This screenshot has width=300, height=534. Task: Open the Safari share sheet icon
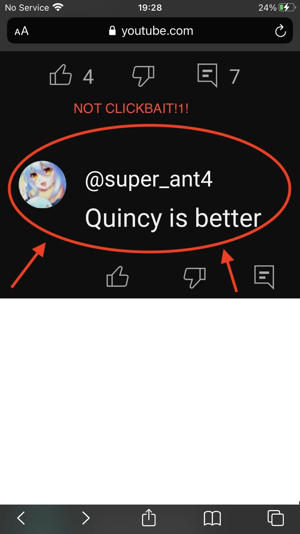148,517
